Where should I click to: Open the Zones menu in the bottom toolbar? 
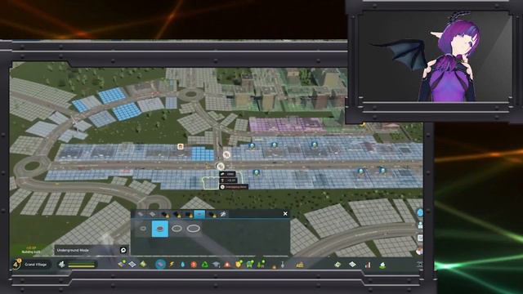(x=123, y=264)
